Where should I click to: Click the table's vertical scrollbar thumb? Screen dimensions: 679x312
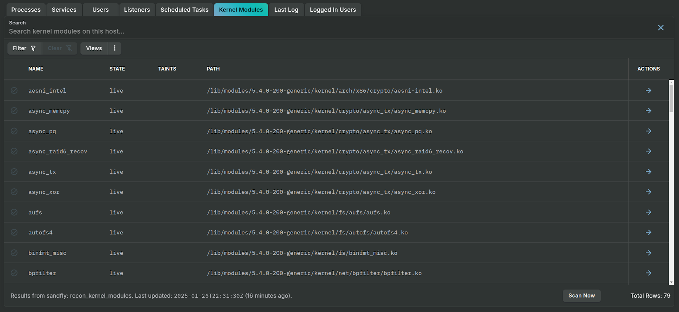pyautogui.click(x=671, y=98)
